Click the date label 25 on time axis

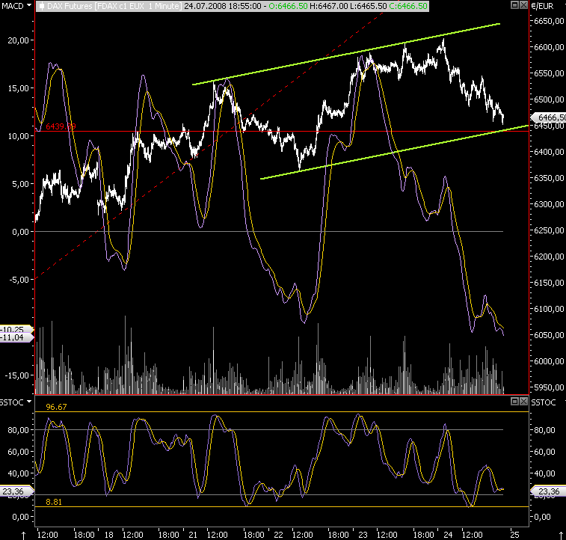tap(514, 535)
